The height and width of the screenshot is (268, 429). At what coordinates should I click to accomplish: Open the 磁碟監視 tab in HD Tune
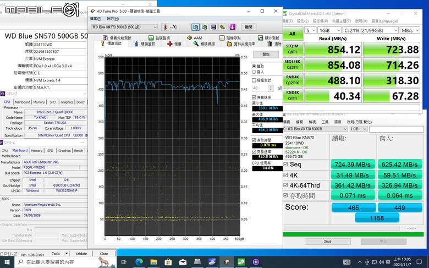(x=159, y=38)
